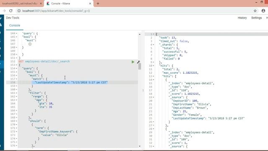This screenshot has height=151, width=268.
Task: Click "took": 13 in the response
Action: [167, 38]
